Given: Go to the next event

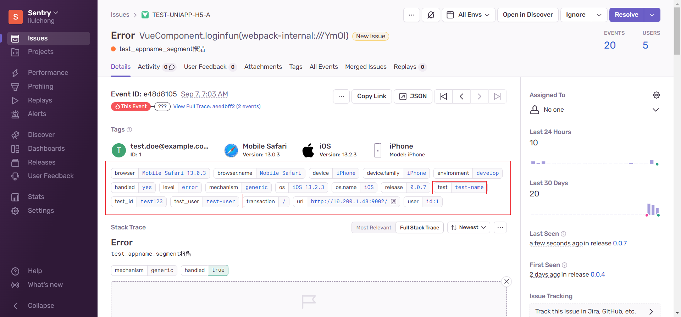Looking at the screenshot, I should pyautogui.click(x=480, y=96).
